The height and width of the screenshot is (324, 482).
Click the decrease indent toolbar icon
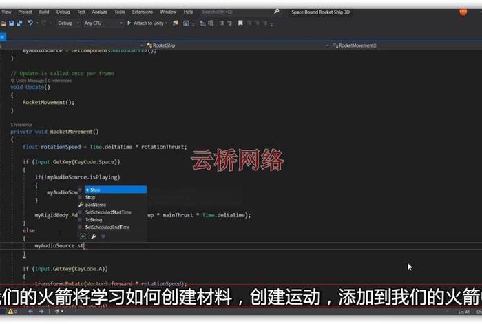point(202,23)
